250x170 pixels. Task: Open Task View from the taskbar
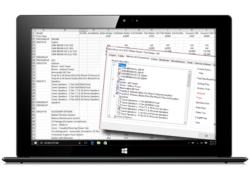[85, 143]
